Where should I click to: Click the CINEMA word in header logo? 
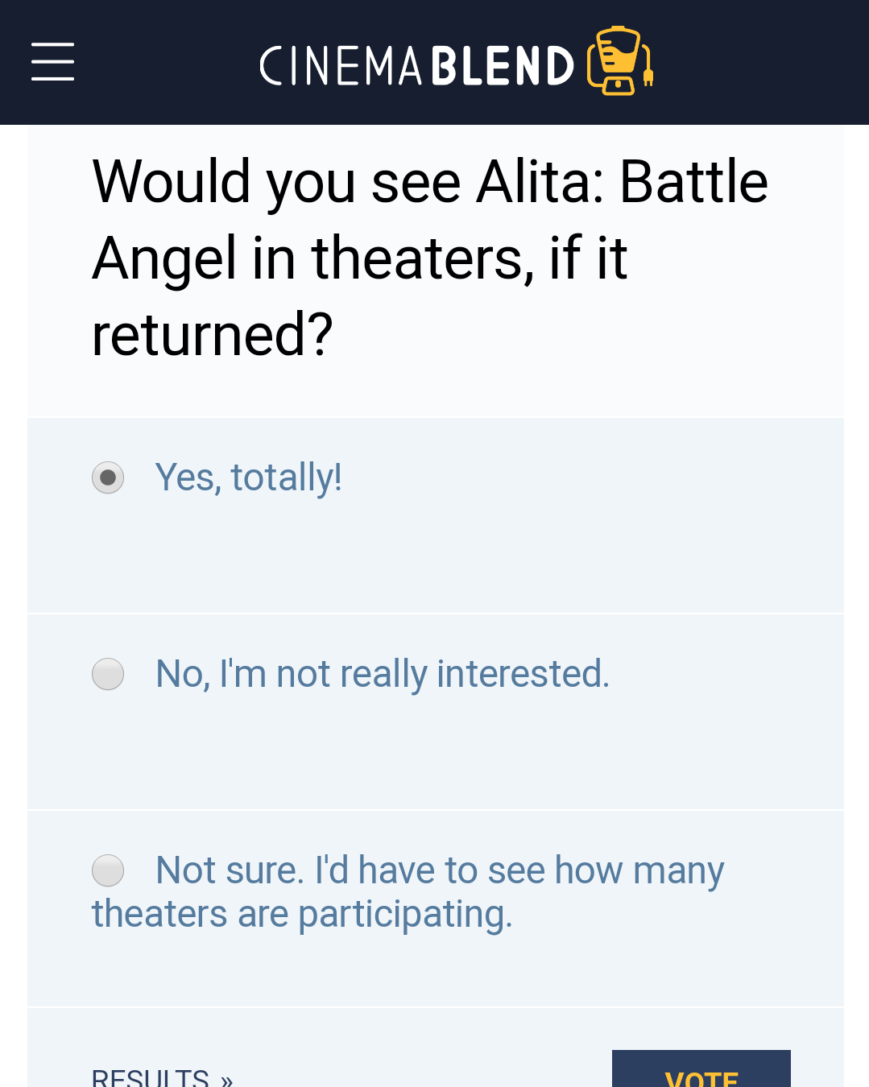pos(341,65)
